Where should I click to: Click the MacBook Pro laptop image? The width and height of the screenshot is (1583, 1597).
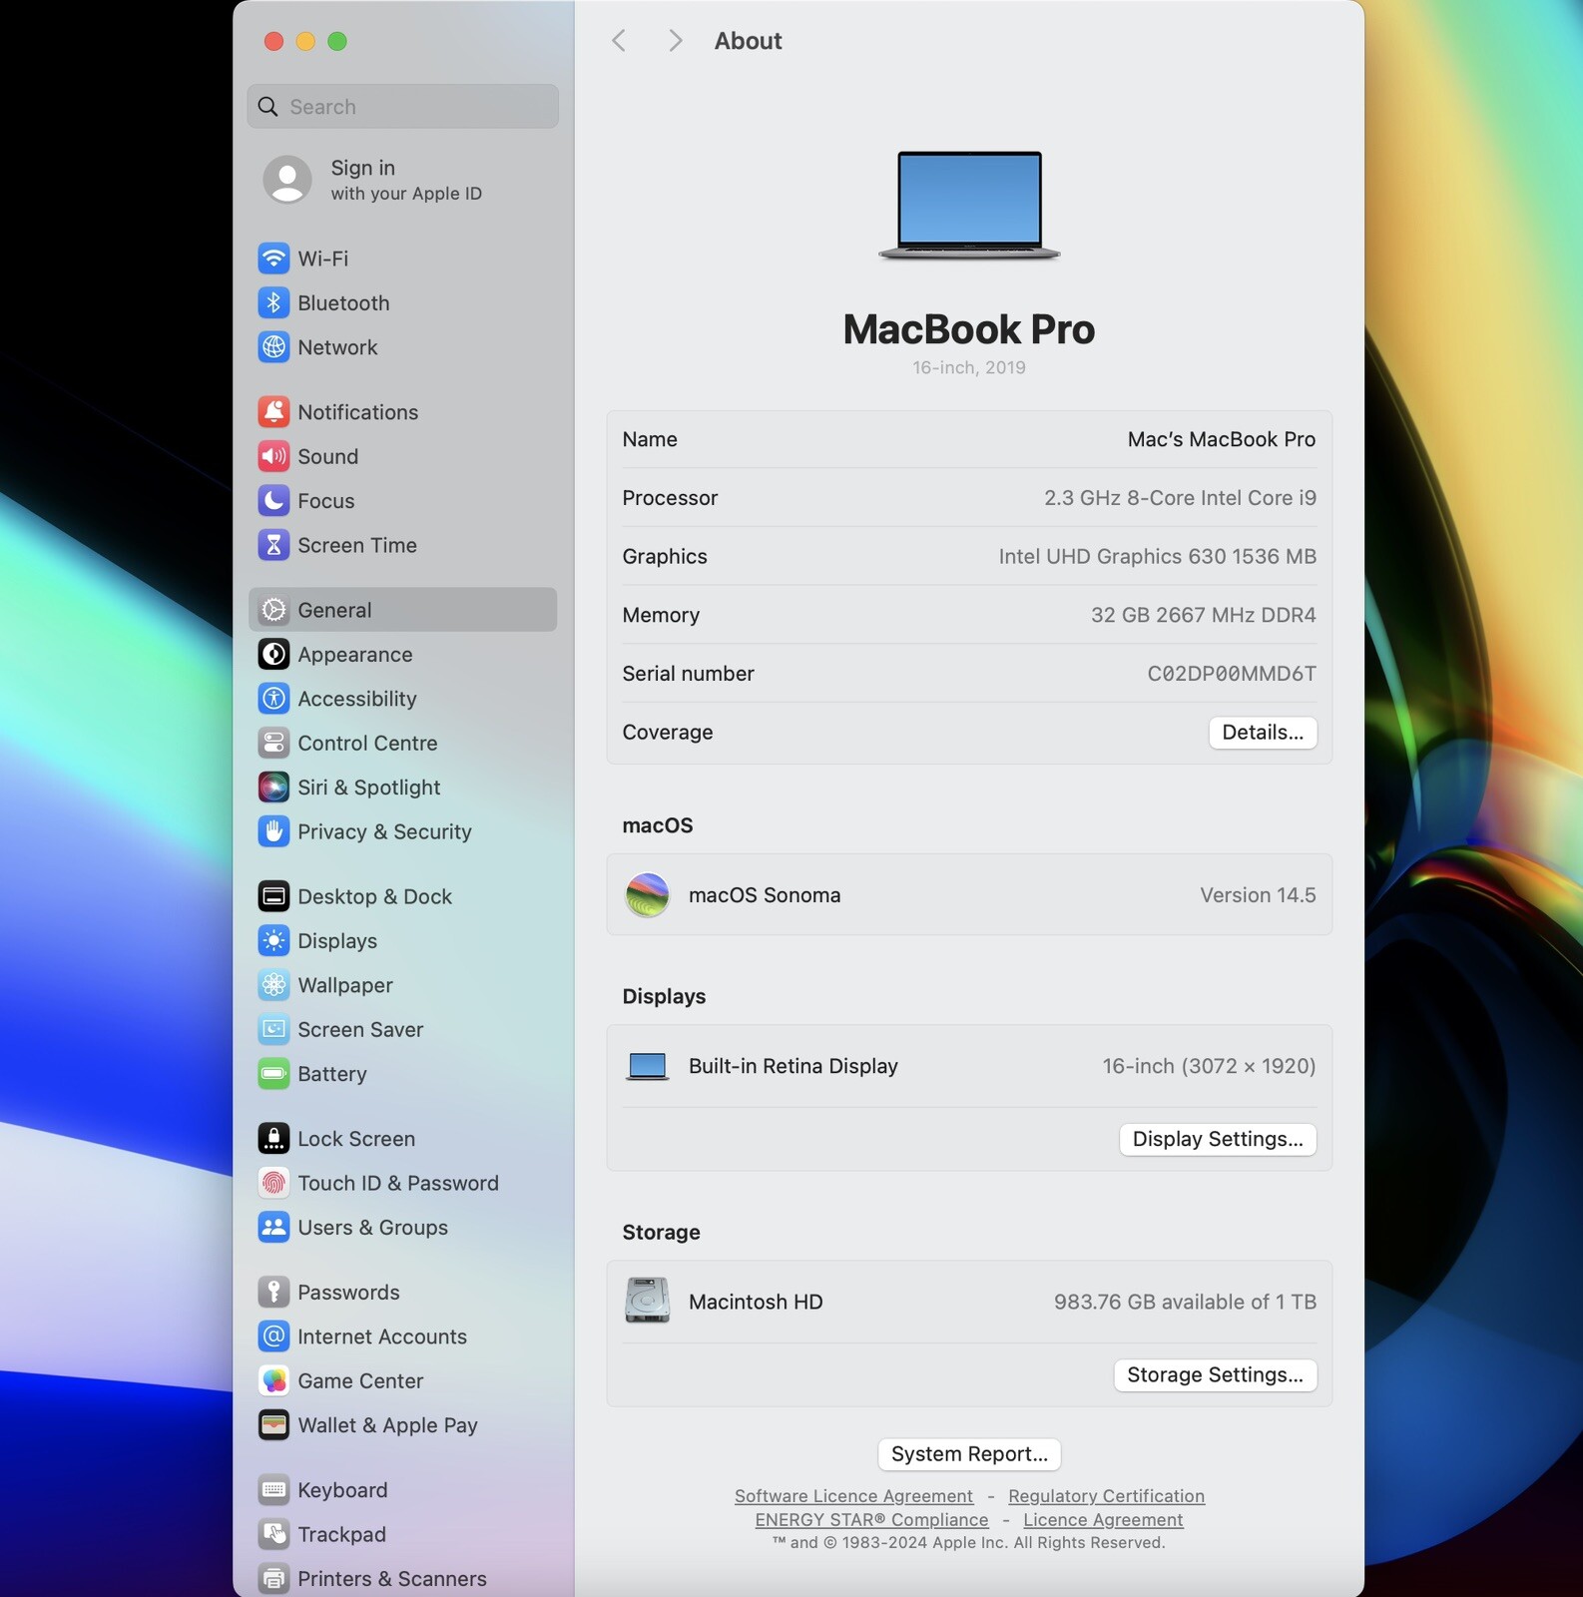tap(969, 206)
